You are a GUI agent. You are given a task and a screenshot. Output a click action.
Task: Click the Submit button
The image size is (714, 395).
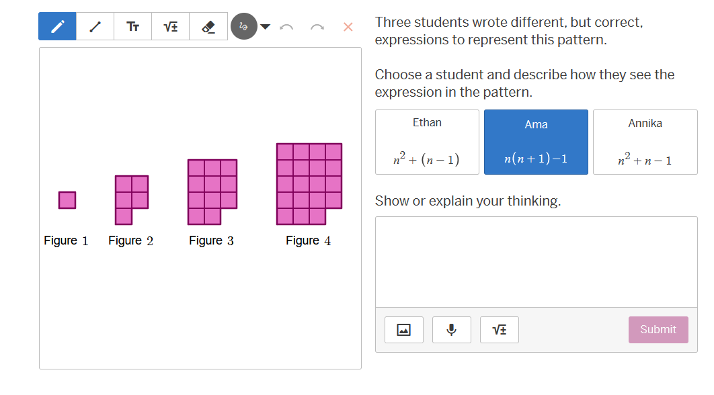658,329
